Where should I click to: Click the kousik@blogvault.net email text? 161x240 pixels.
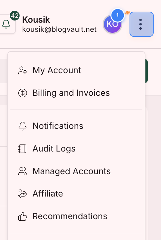(x=59, y=29)
